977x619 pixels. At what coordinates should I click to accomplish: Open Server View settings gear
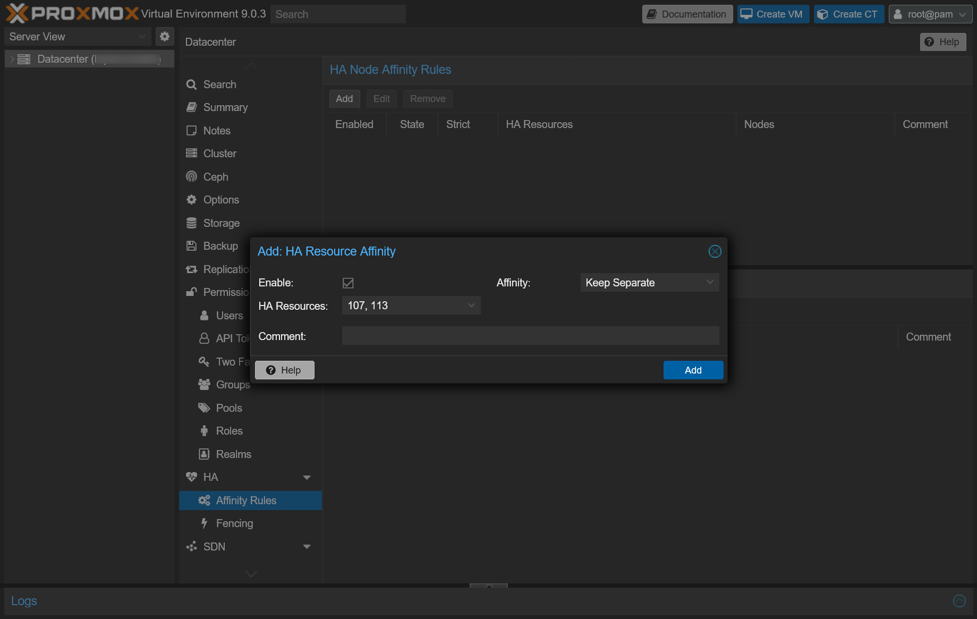[165, 36]
